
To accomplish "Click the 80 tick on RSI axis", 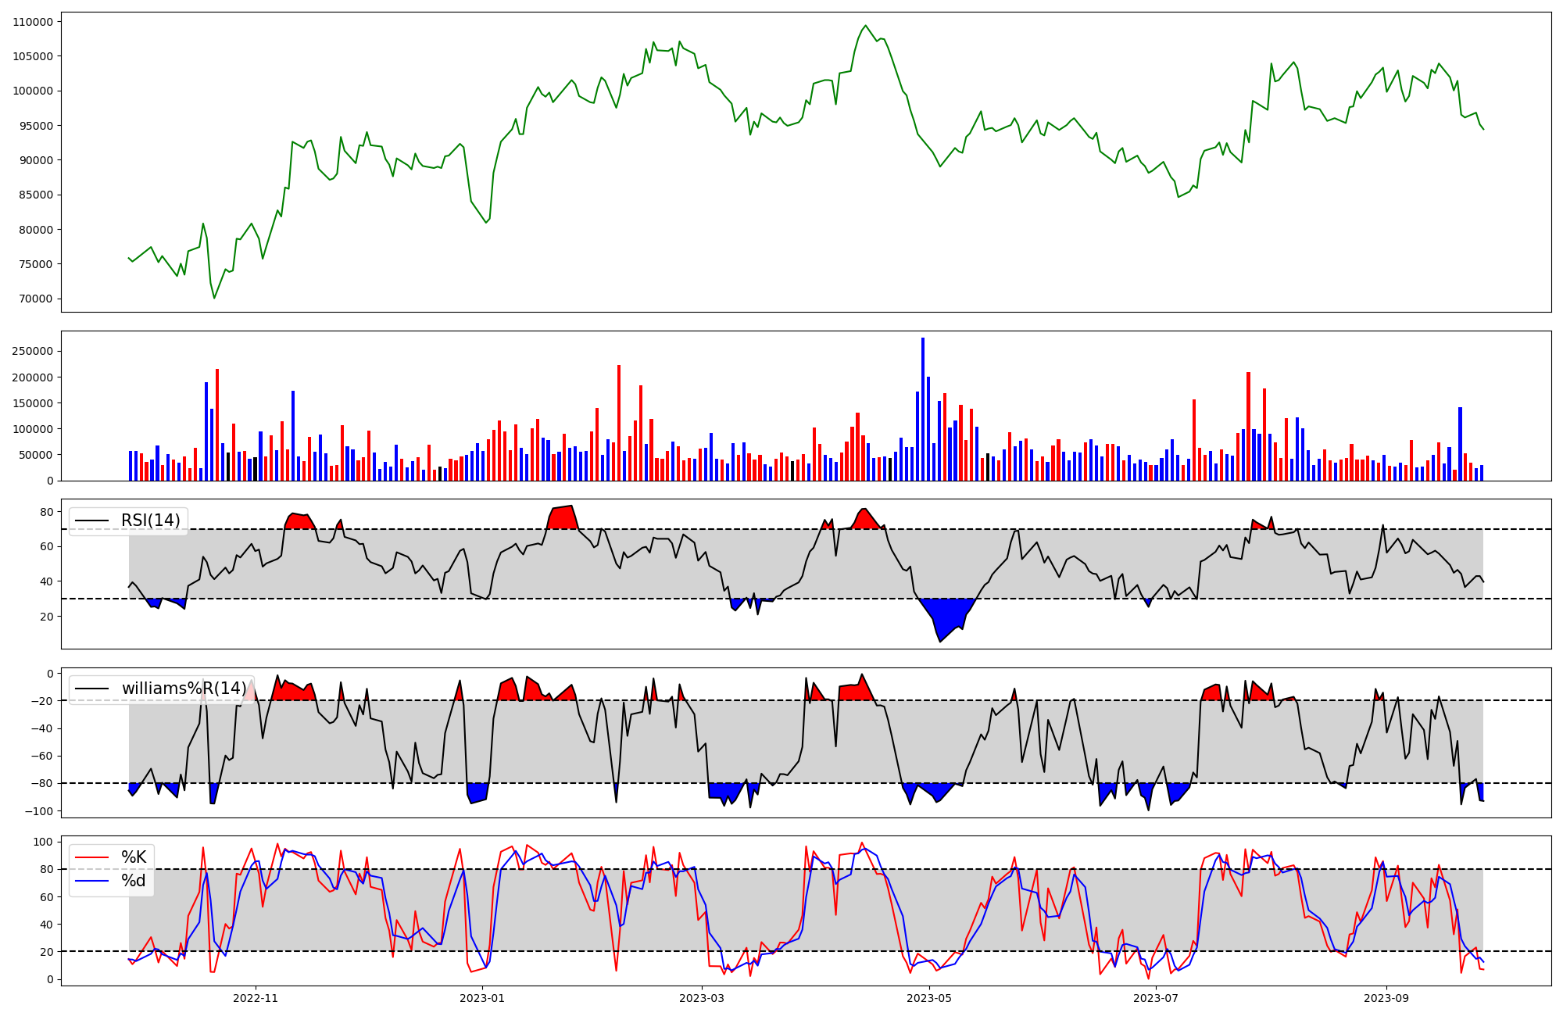I will [x=47, y=512].
